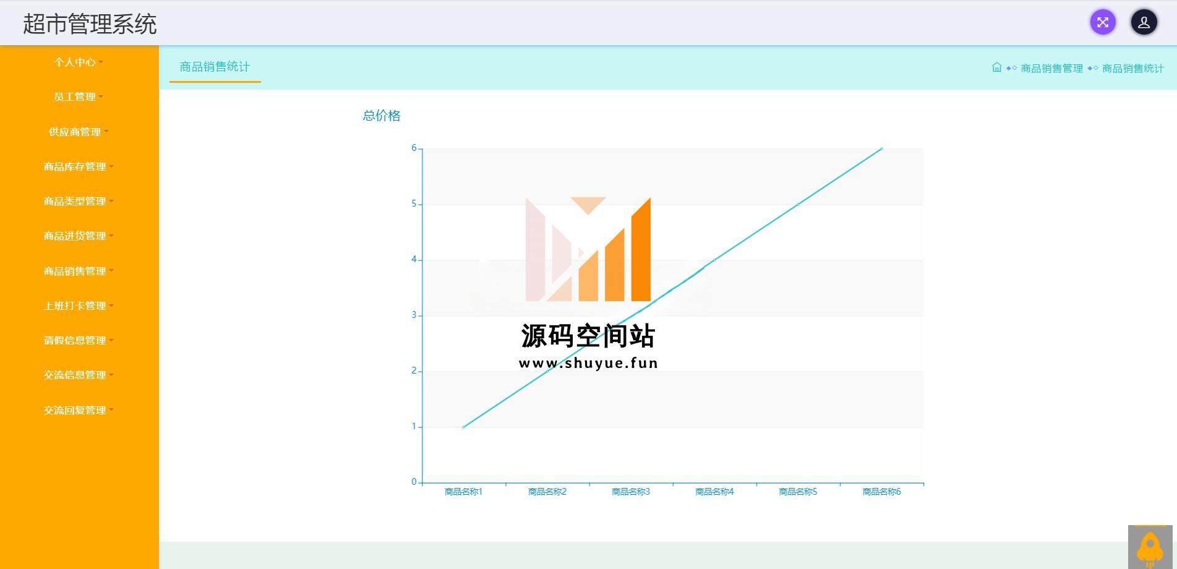Expand the 个人中心 sidebar menu
The image size is (1177, 569).
pos(78,62)
